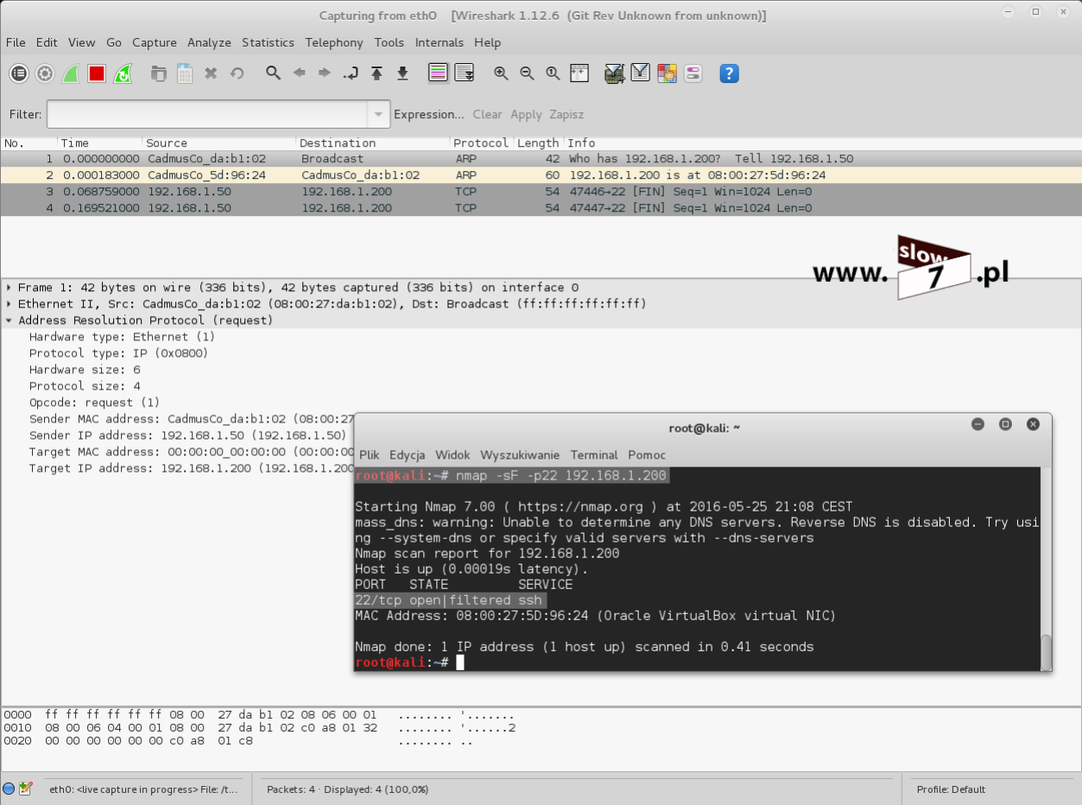Click the Profile: Default status bar entry
Screen dimensions: 1082x805
pyautogui.click(x=951, y=789)
